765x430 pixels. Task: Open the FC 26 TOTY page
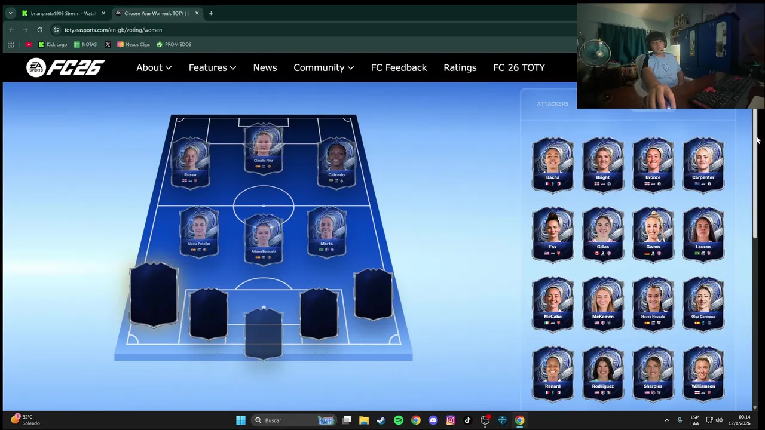[x=519, y=67]
